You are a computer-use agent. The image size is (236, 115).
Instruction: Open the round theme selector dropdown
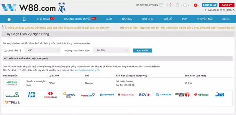pyautogui.click(x=186, y=5)
